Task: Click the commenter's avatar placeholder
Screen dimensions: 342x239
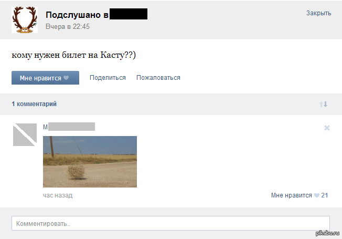Action: click(25, 134)
